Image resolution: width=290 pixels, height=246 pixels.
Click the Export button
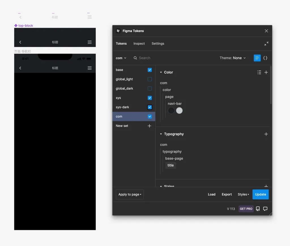point(227,194)
